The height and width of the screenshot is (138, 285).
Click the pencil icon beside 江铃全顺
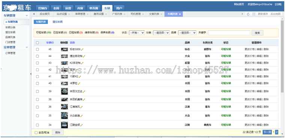pyautogui.click(x=81, y=125)
